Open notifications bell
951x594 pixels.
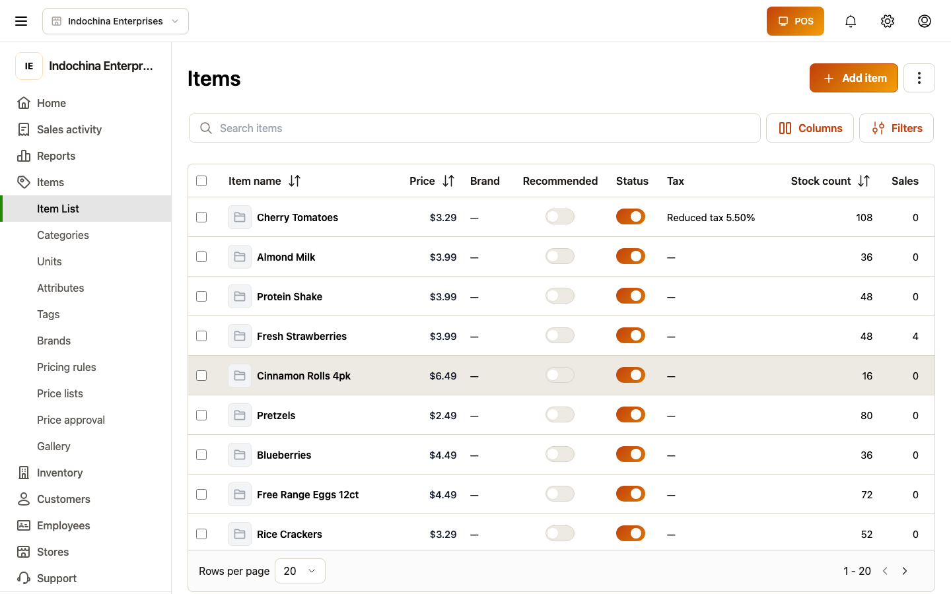point(851,21)
